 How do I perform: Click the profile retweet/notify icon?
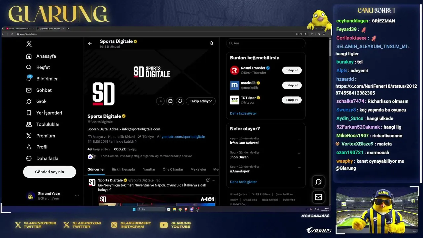tap(180, 101)
